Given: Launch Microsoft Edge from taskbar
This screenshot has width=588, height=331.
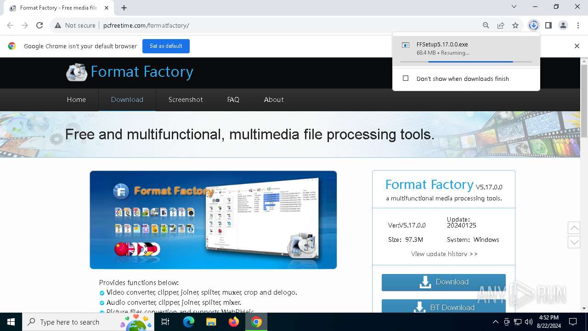Looking at the screenshot, I should 189,322.
